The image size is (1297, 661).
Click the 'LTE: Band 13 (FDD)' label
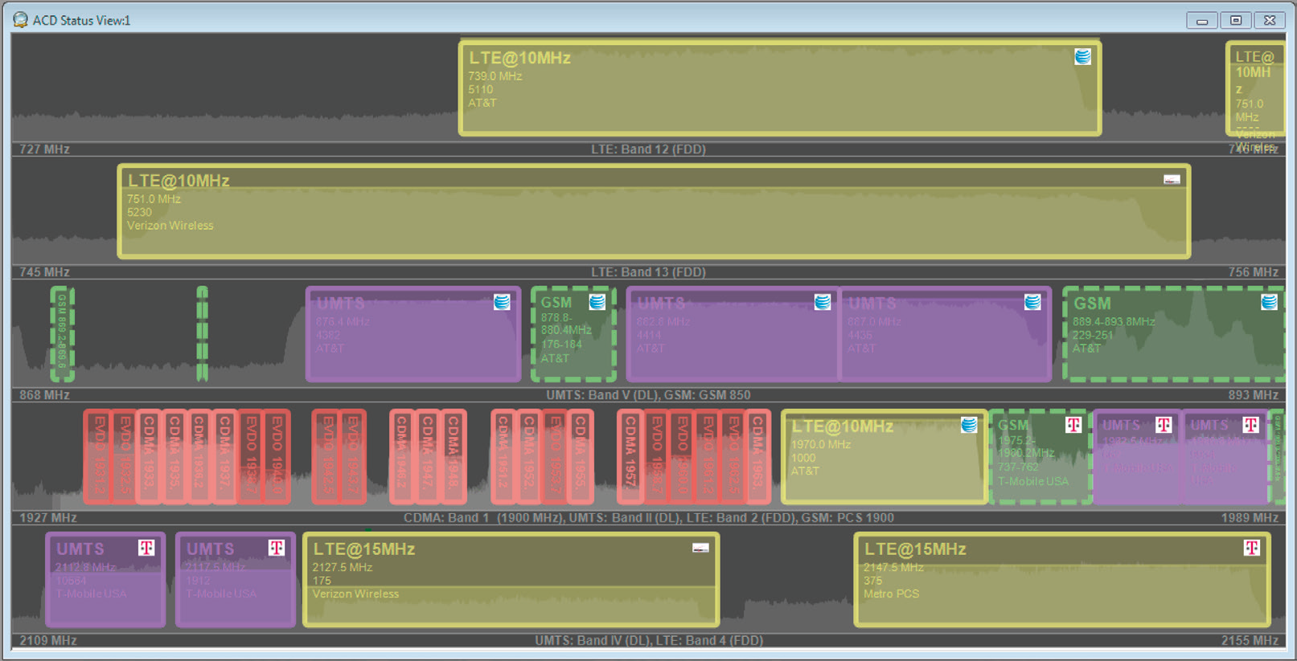pyautogui.click(x=648, y=272)
